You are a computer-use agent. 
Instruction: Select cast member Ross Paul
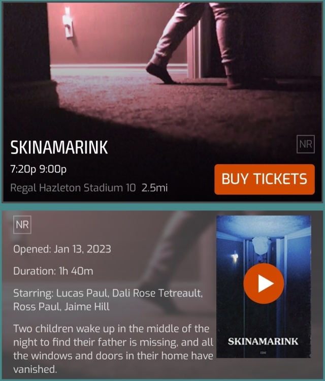(37, 307)
